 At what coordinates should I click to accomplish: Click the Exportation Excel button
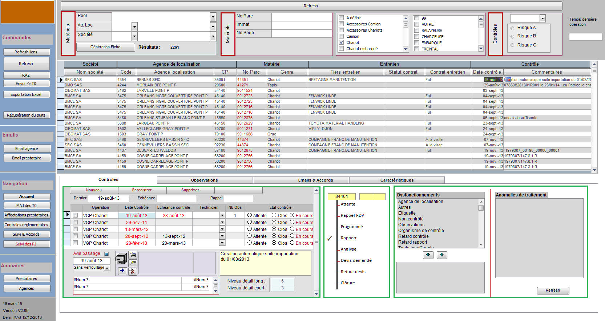click(26, 94)
